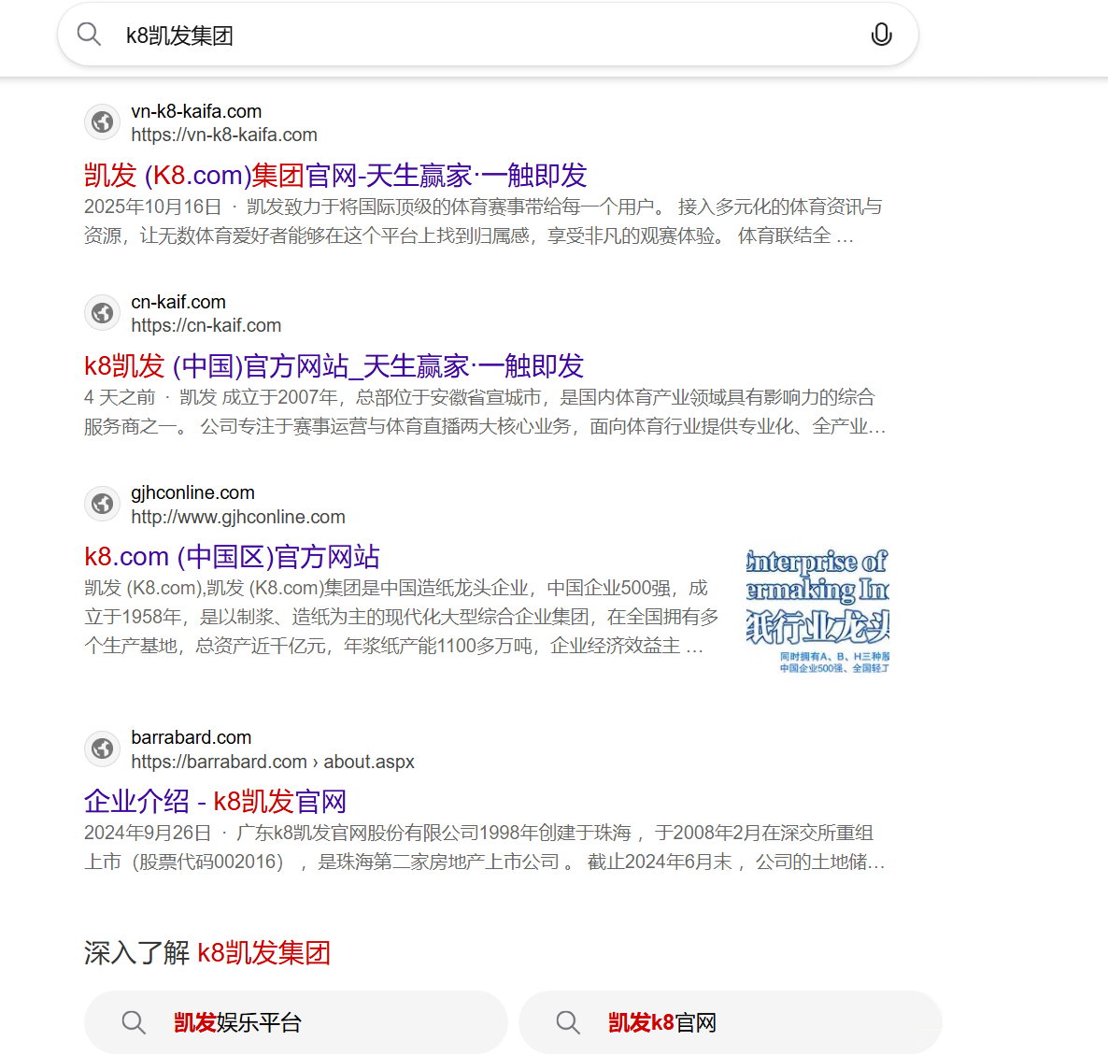1108x1055 pixels.
Task: Click the https://vn-k8-kaifa.com URL text
Action: (x=224, y=135)
